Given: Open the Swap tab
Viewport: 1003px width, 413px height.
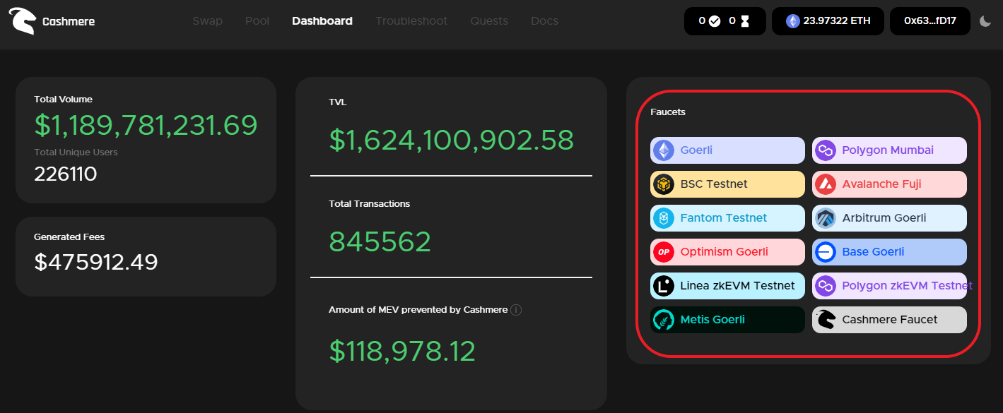Looking at the screenshot, I should [207, 21].
